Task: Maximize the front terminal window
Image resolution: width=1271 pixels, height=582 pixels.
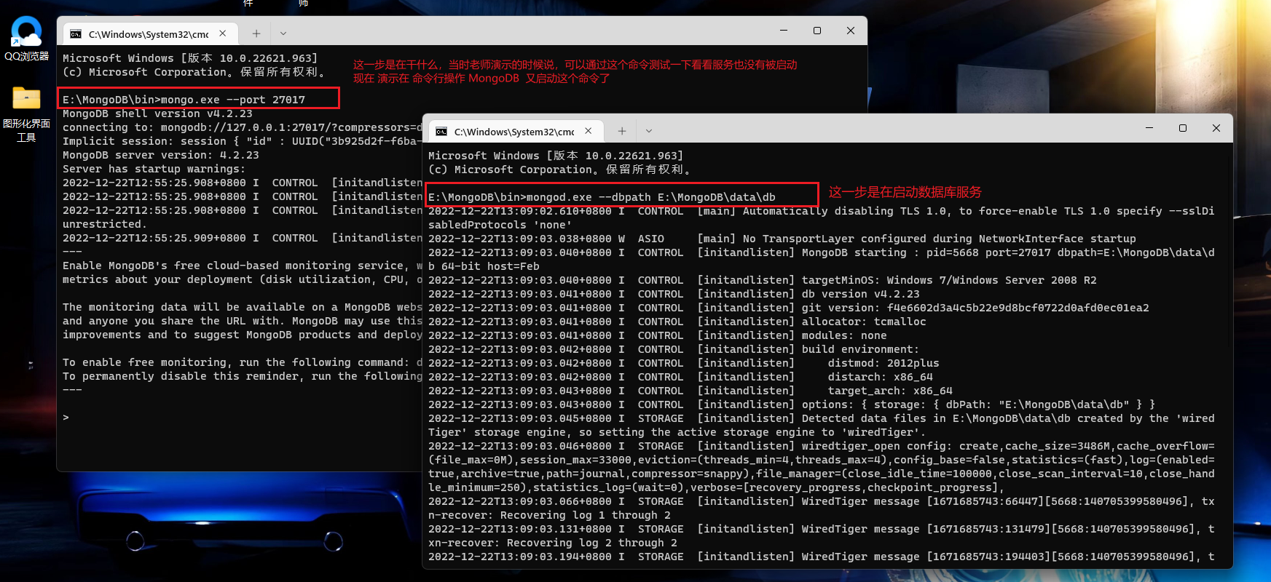Action: (1183, 128)
